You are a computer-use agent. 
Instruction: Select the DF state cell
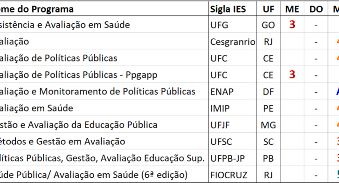click(x=268, y=91)
